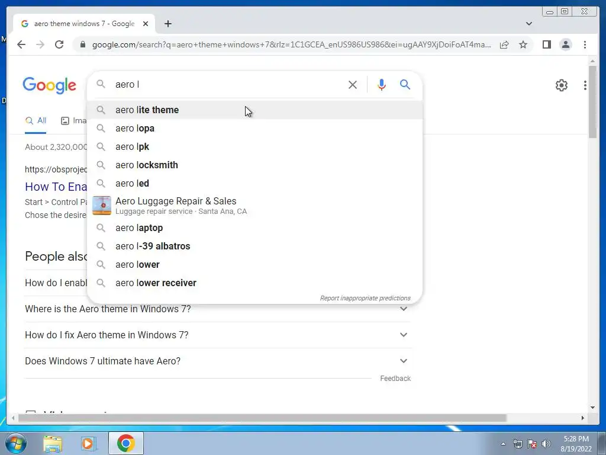Viewport: 606px width, 455px height.
Task: Switch to the All results tab
Action: [x=36, y=121]
